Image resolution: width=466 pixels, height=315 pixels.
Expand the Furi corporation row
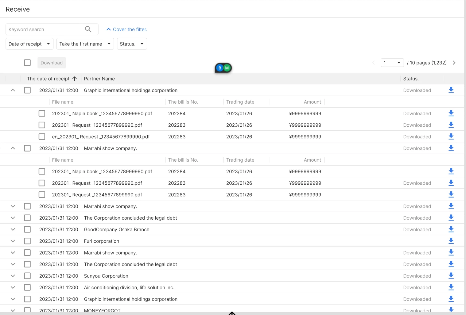tap(13, 241)
